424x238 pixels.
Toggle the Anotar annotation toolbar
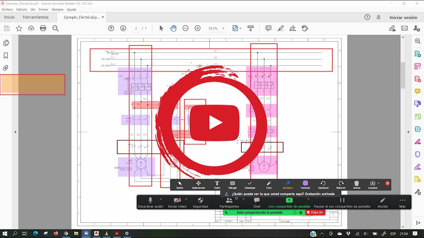[383, 202]
